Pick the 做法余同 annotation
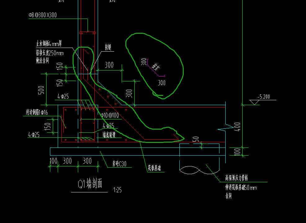The height and width of the screenshot is (223, 306). (x=42, y=60)
